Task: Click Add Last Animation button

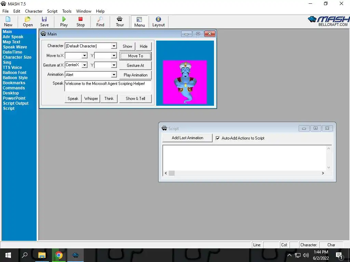Action: (x=188, y=138)
